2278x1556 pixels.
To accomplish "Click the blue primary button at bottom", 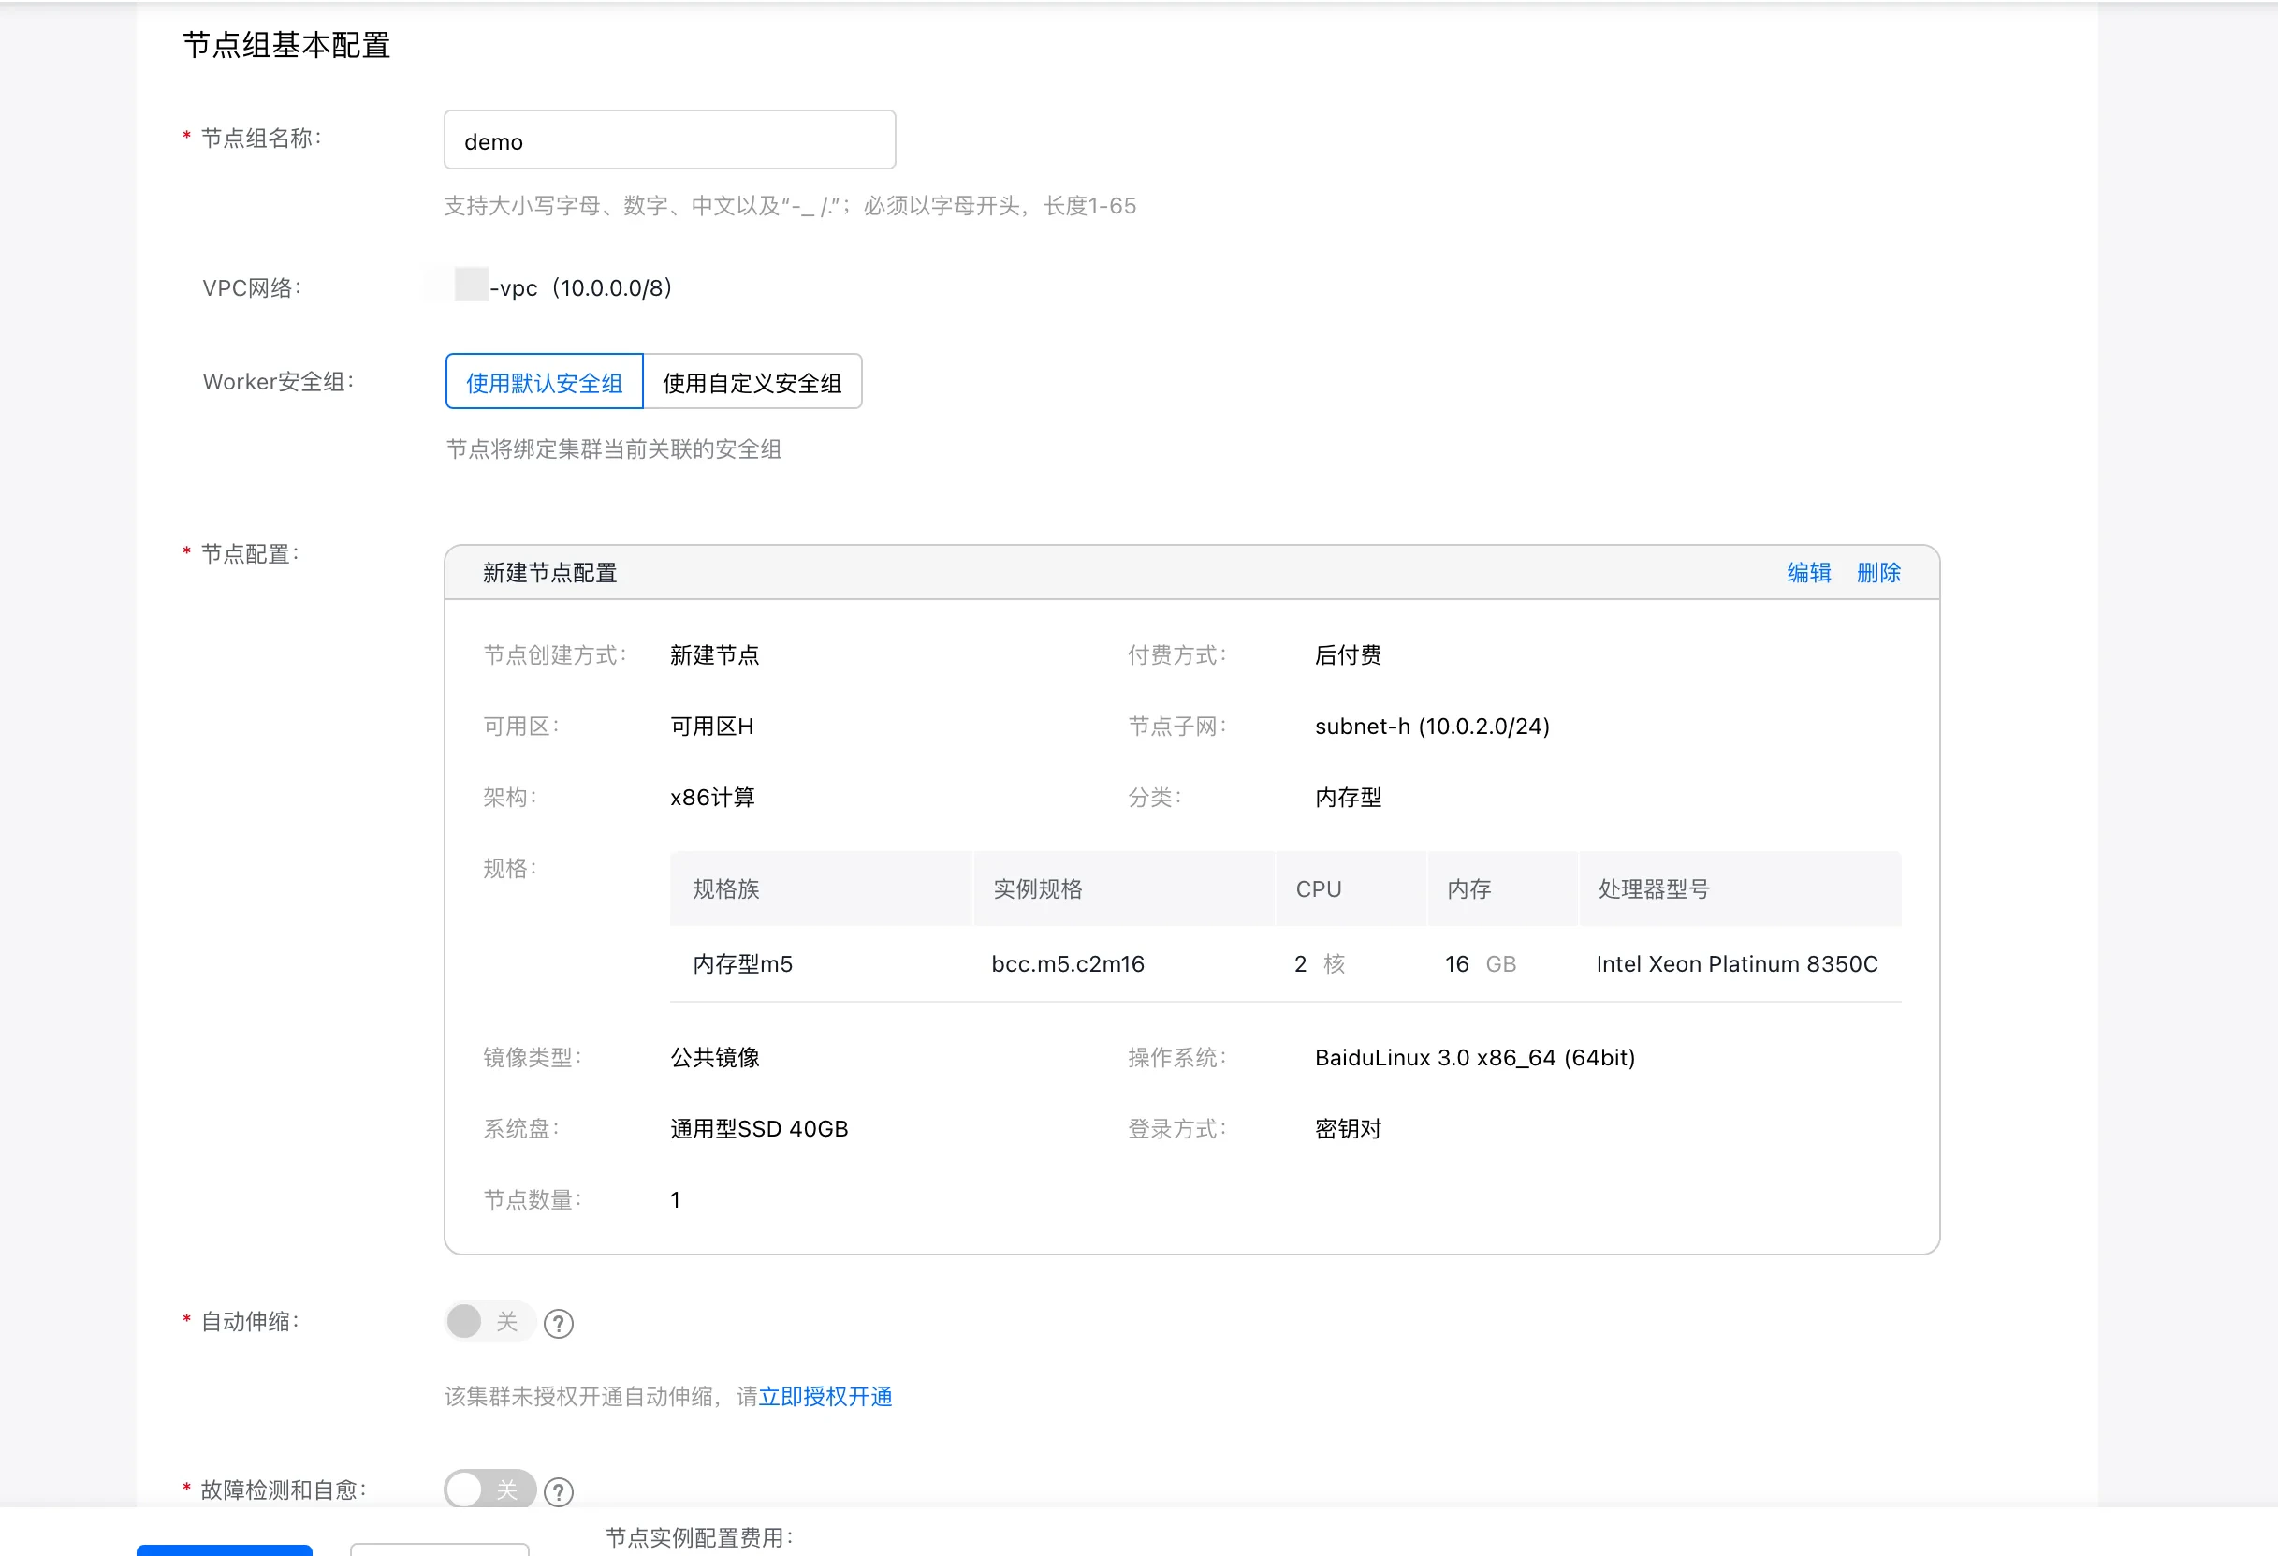I will click(x=225, y=1549).
